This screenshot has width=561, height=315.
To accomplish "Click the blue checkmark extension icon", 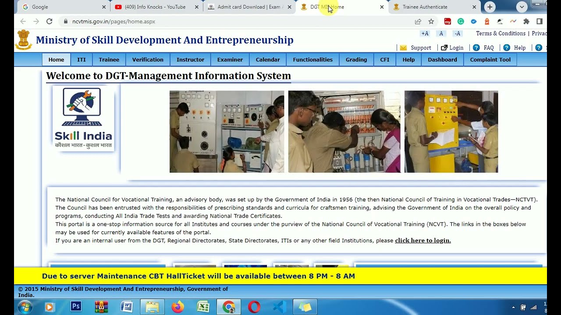I will tap(474, 21).
